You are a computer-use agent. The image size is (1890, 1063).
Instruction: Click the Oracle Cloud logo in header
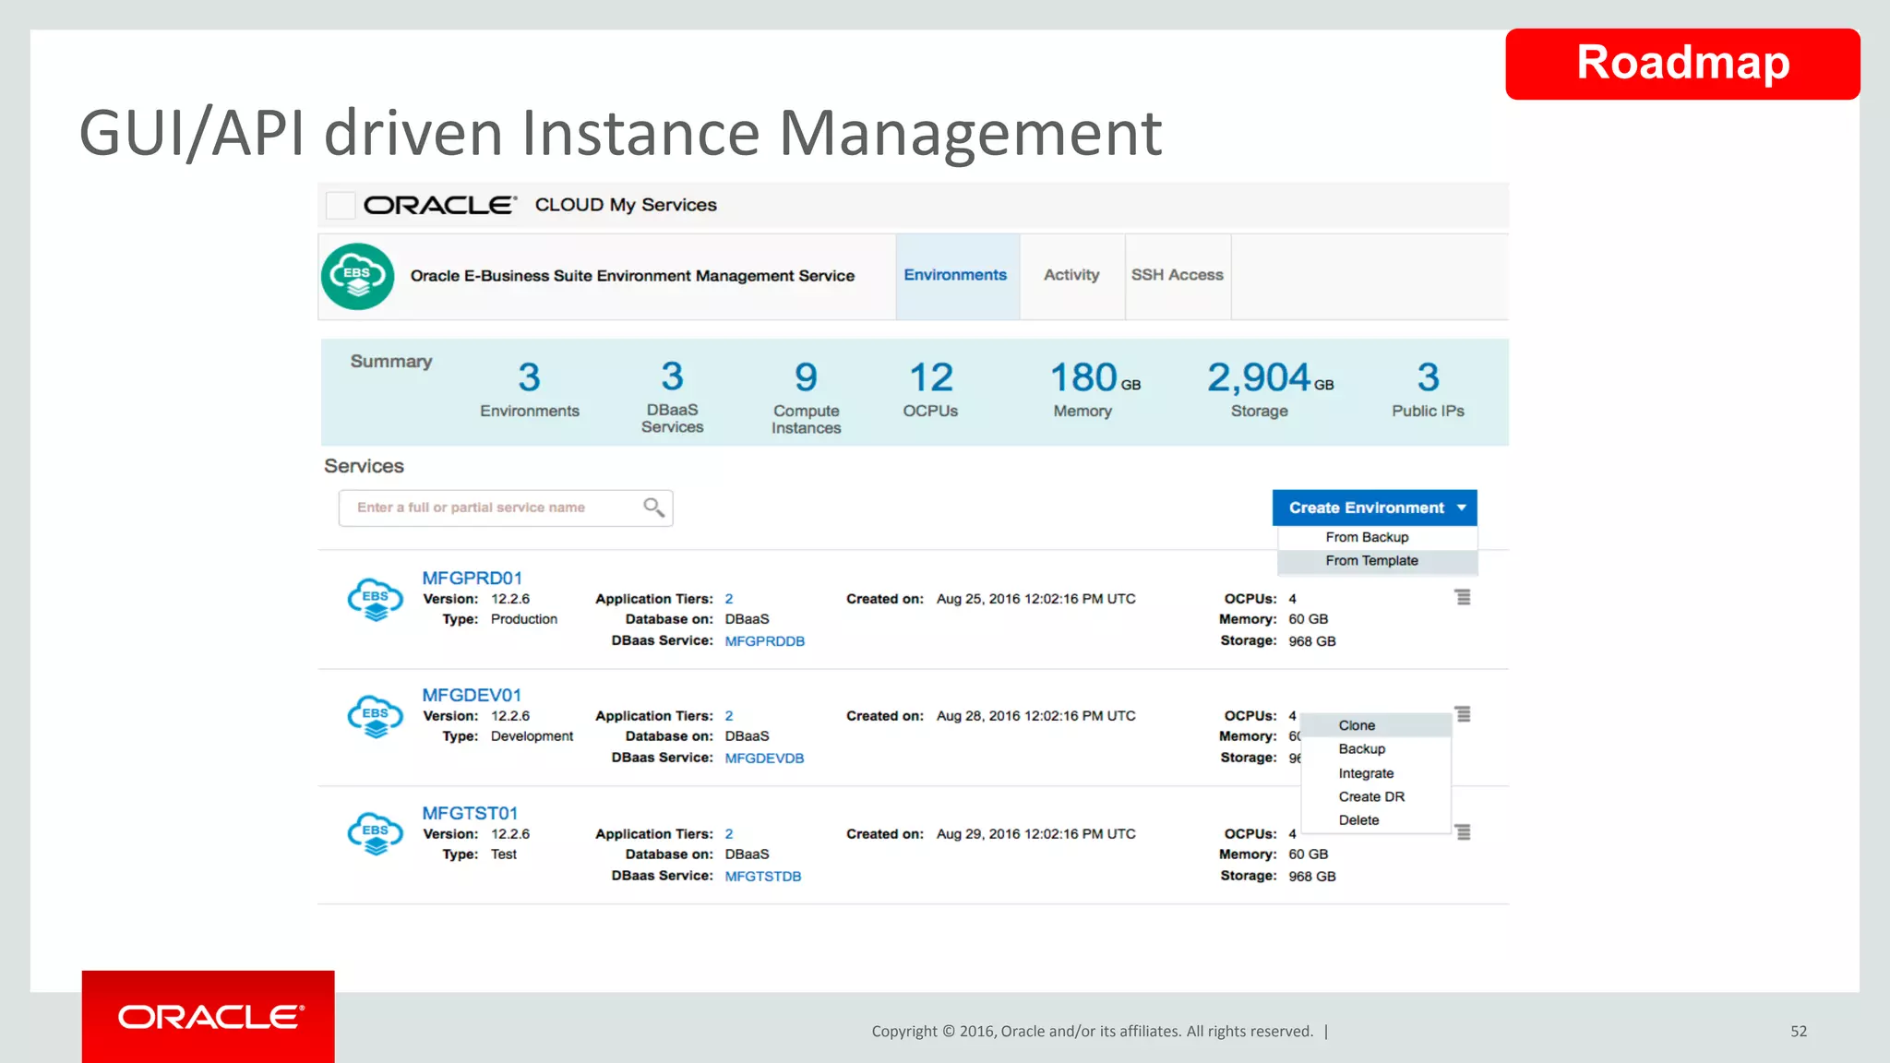pos(439,205)
